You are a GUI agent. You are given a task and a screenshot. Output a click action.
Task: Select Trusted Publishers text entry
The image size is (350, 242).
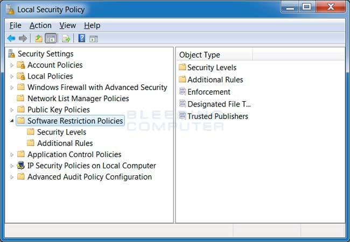pos(218,116)
